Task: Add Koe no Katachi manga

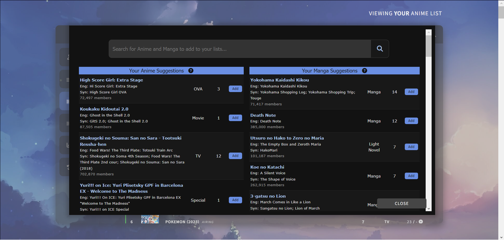Action: 411,176
